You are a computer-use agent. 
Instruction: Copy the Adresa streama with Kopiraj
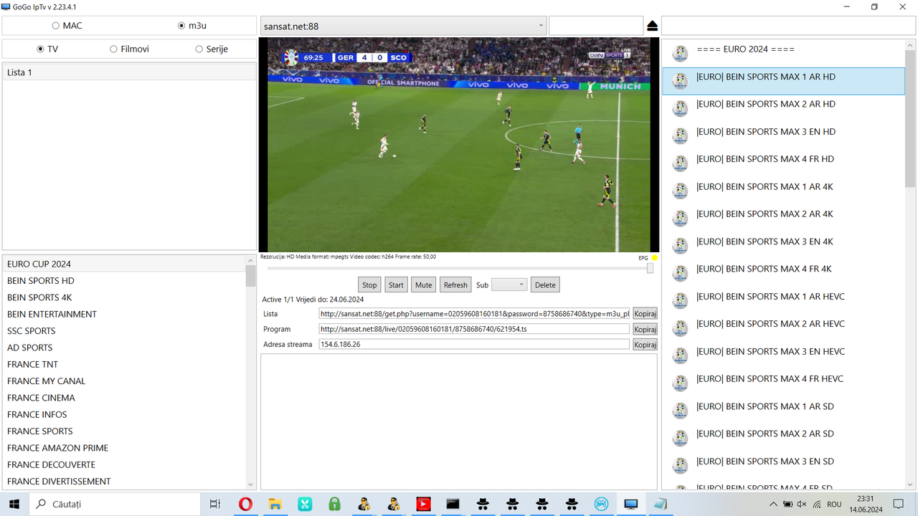click(645, 345)
